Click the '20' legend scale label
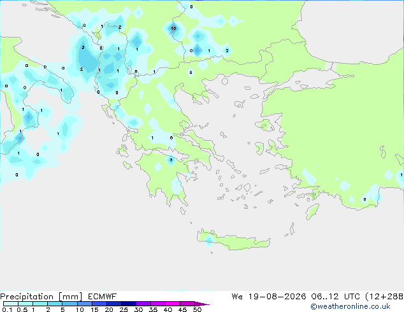 [x=109, y=309]
